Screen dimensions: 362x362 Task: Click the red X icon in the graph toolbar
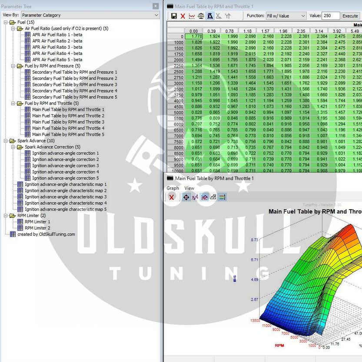[x=172, y=197]
